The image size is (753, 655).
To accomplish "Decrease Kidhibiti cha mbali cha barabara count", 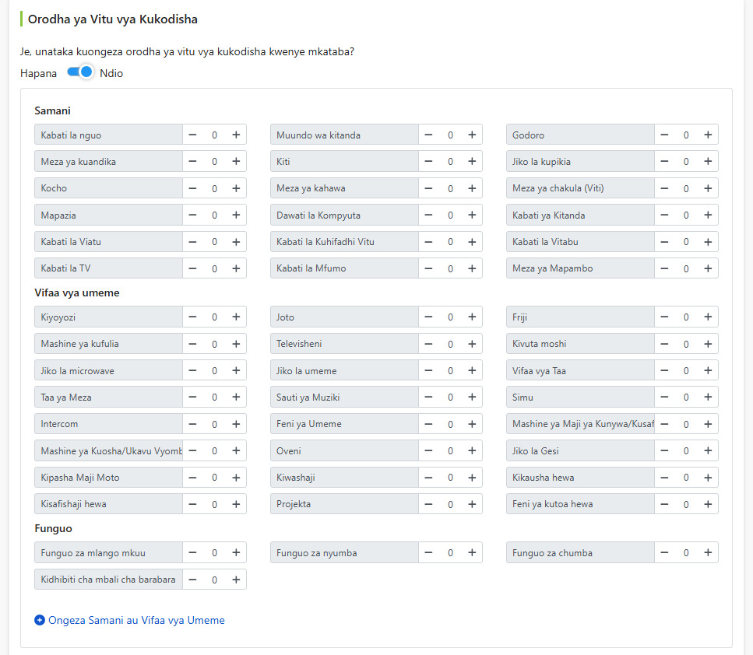I will [192, 580].
